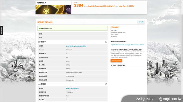Open the LucidLogix Virtu MVP news link
Viewport: 183px width, 102px height.
(128, 45)
